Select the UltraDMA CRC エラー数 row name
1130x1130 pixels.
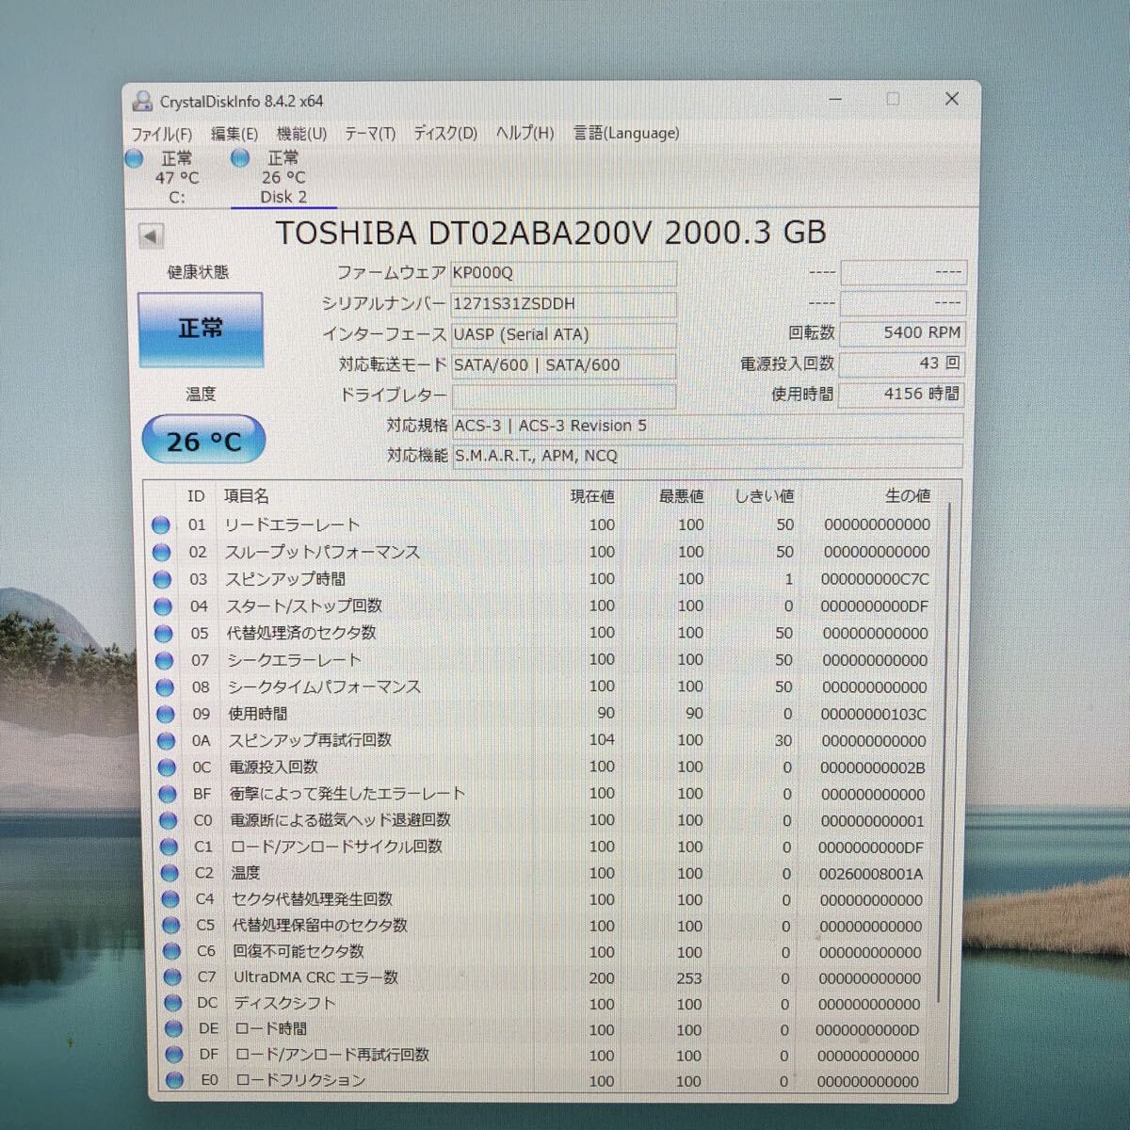tap(315, 978)
